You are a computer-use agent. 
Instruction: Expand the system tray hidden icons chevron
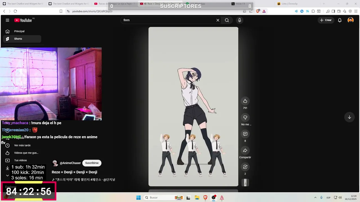(315, 198)
